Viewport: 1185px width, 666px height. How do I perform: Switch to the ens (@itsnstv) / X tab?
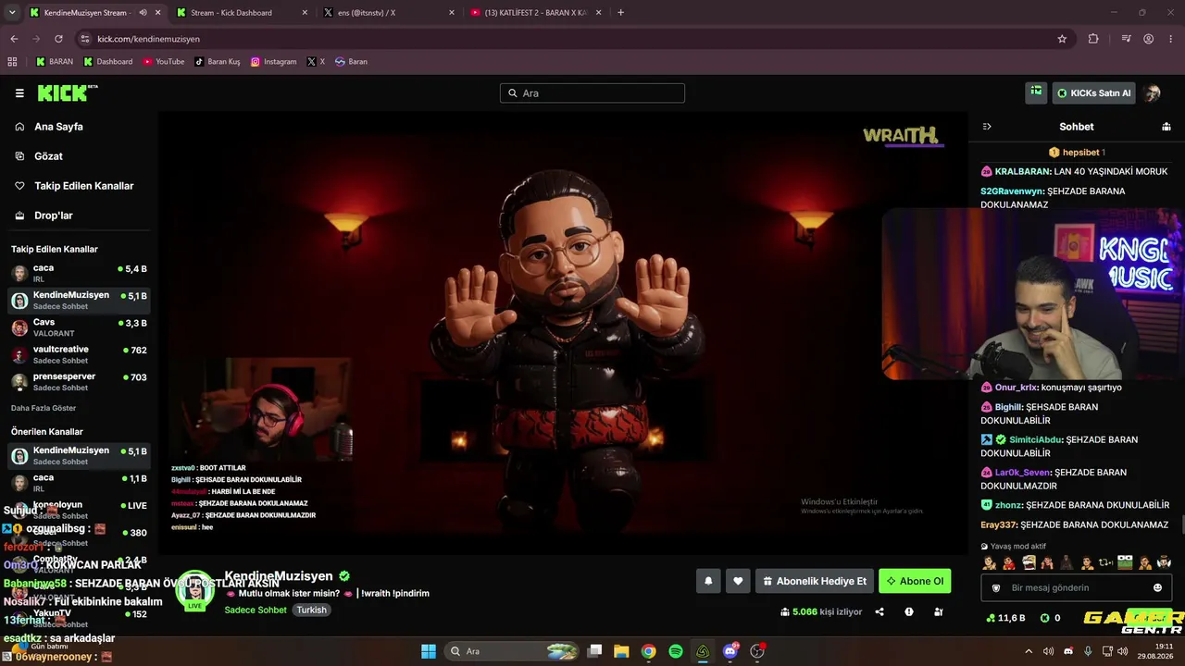(387, 13)
